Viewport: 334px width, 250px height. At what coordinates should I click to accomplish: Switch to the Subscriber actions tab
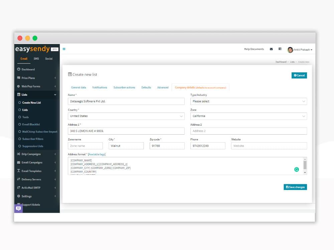(x=124, y=87)
